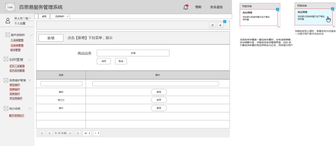The image size is (336, 146).
Task: Click the icon beside 配件进销存
Action: point(7,35)
